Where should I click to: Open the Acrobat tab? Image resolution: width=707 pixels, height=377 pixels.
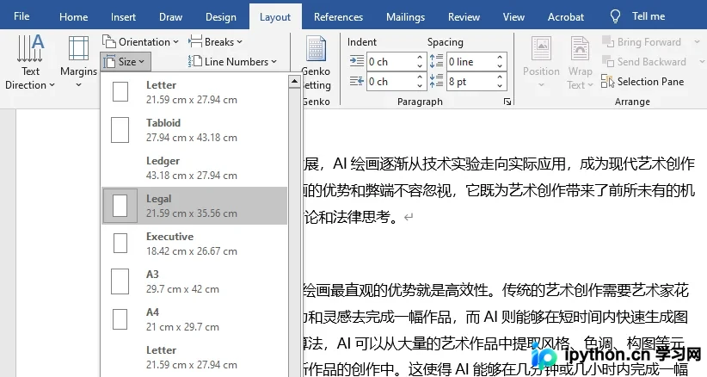pyautogui.click(x=565, y=17)
